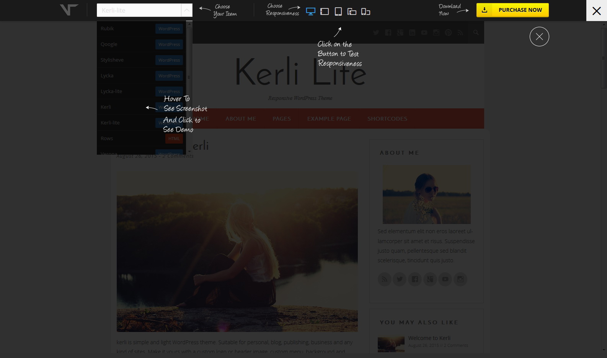Image resolution: width=607 pixels, height=358 pixels.
Task: Click the Kerli-lite item selector field
Action: 139,10
